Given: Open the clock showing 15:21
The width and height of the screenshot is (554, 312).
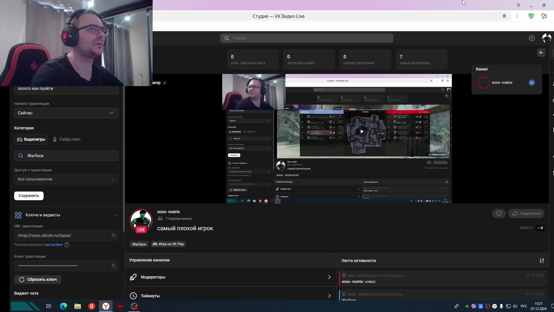Looking at the screenshot, I should pyautogui.click(x=538, y=306).
